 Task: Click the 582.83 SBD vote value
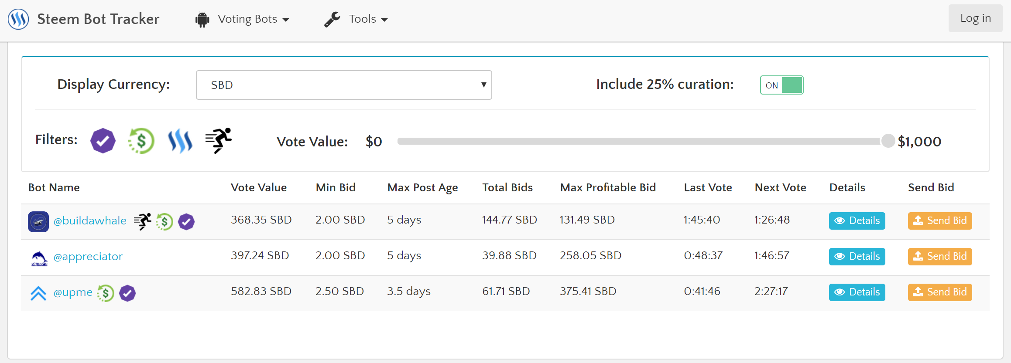tap(261, 292)
